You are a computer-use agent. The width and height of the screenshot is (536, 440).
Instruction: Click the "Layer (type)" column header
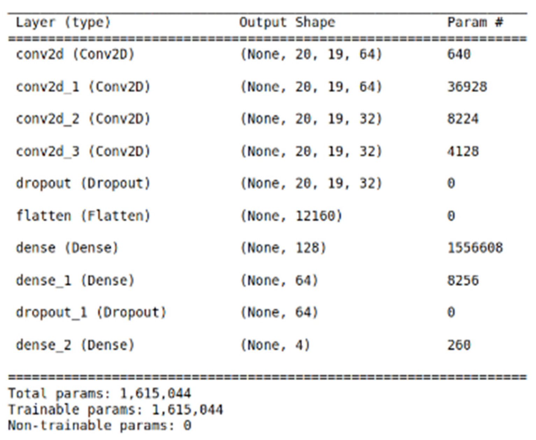click(x=63, y=23)
